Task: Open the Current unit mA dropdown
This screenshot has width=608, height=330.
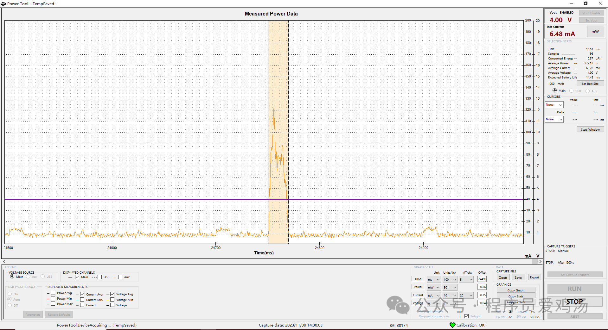Action: [434, 295]
